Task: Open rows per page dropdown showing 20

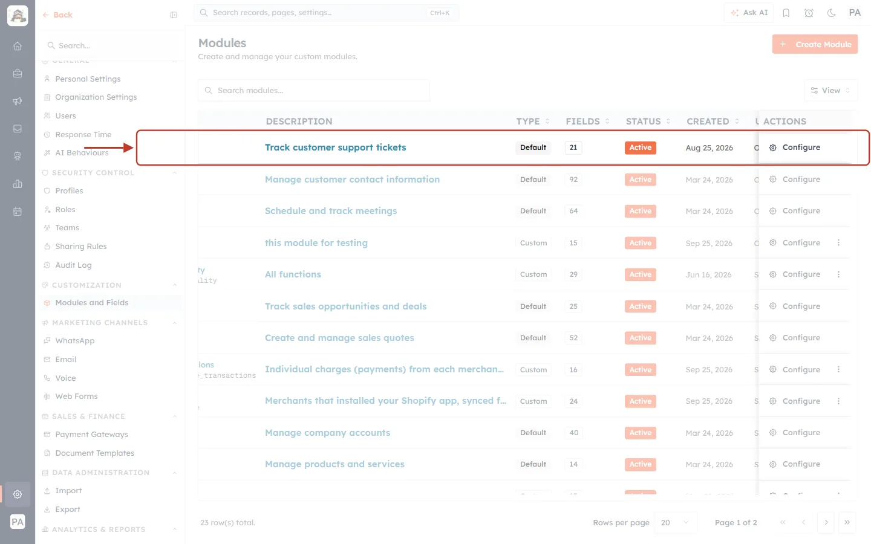Action: [676, 522]
